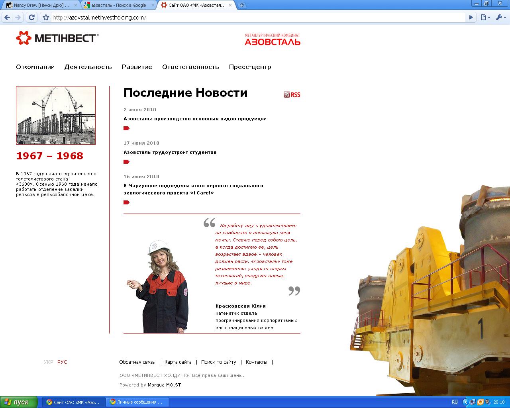The image size is (510, 408).
Task: Switch to the Nancy Drew tab
Action: click(x=41, y=5)
